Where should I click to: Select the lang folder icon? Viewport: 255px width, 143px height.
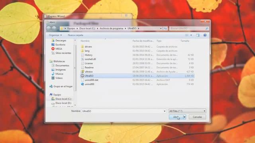tap(82, 51)
